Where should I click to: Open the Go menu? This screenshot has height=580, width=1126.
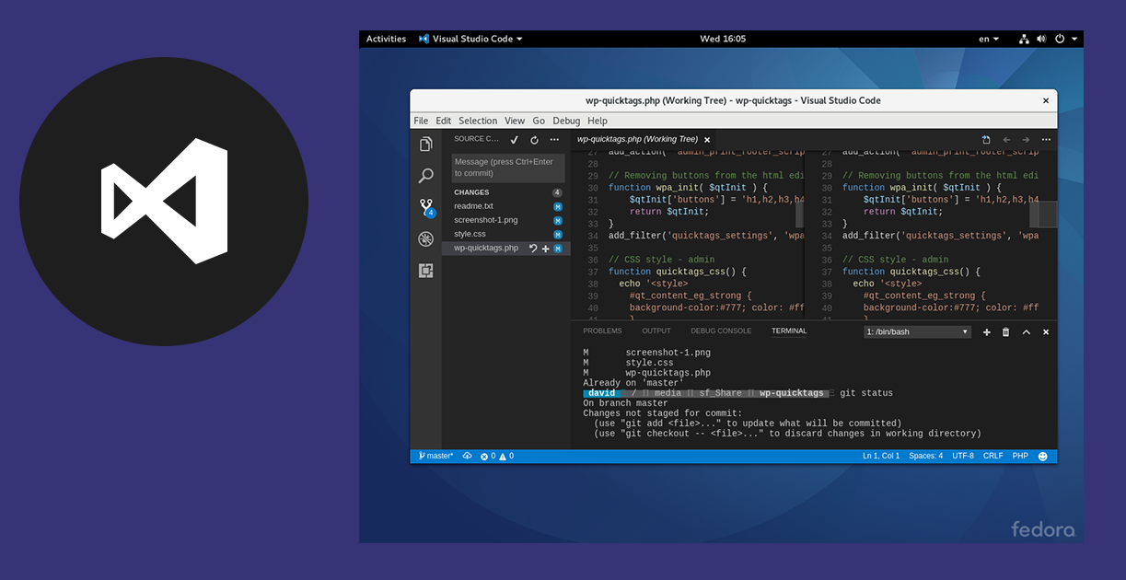[539, 121]
